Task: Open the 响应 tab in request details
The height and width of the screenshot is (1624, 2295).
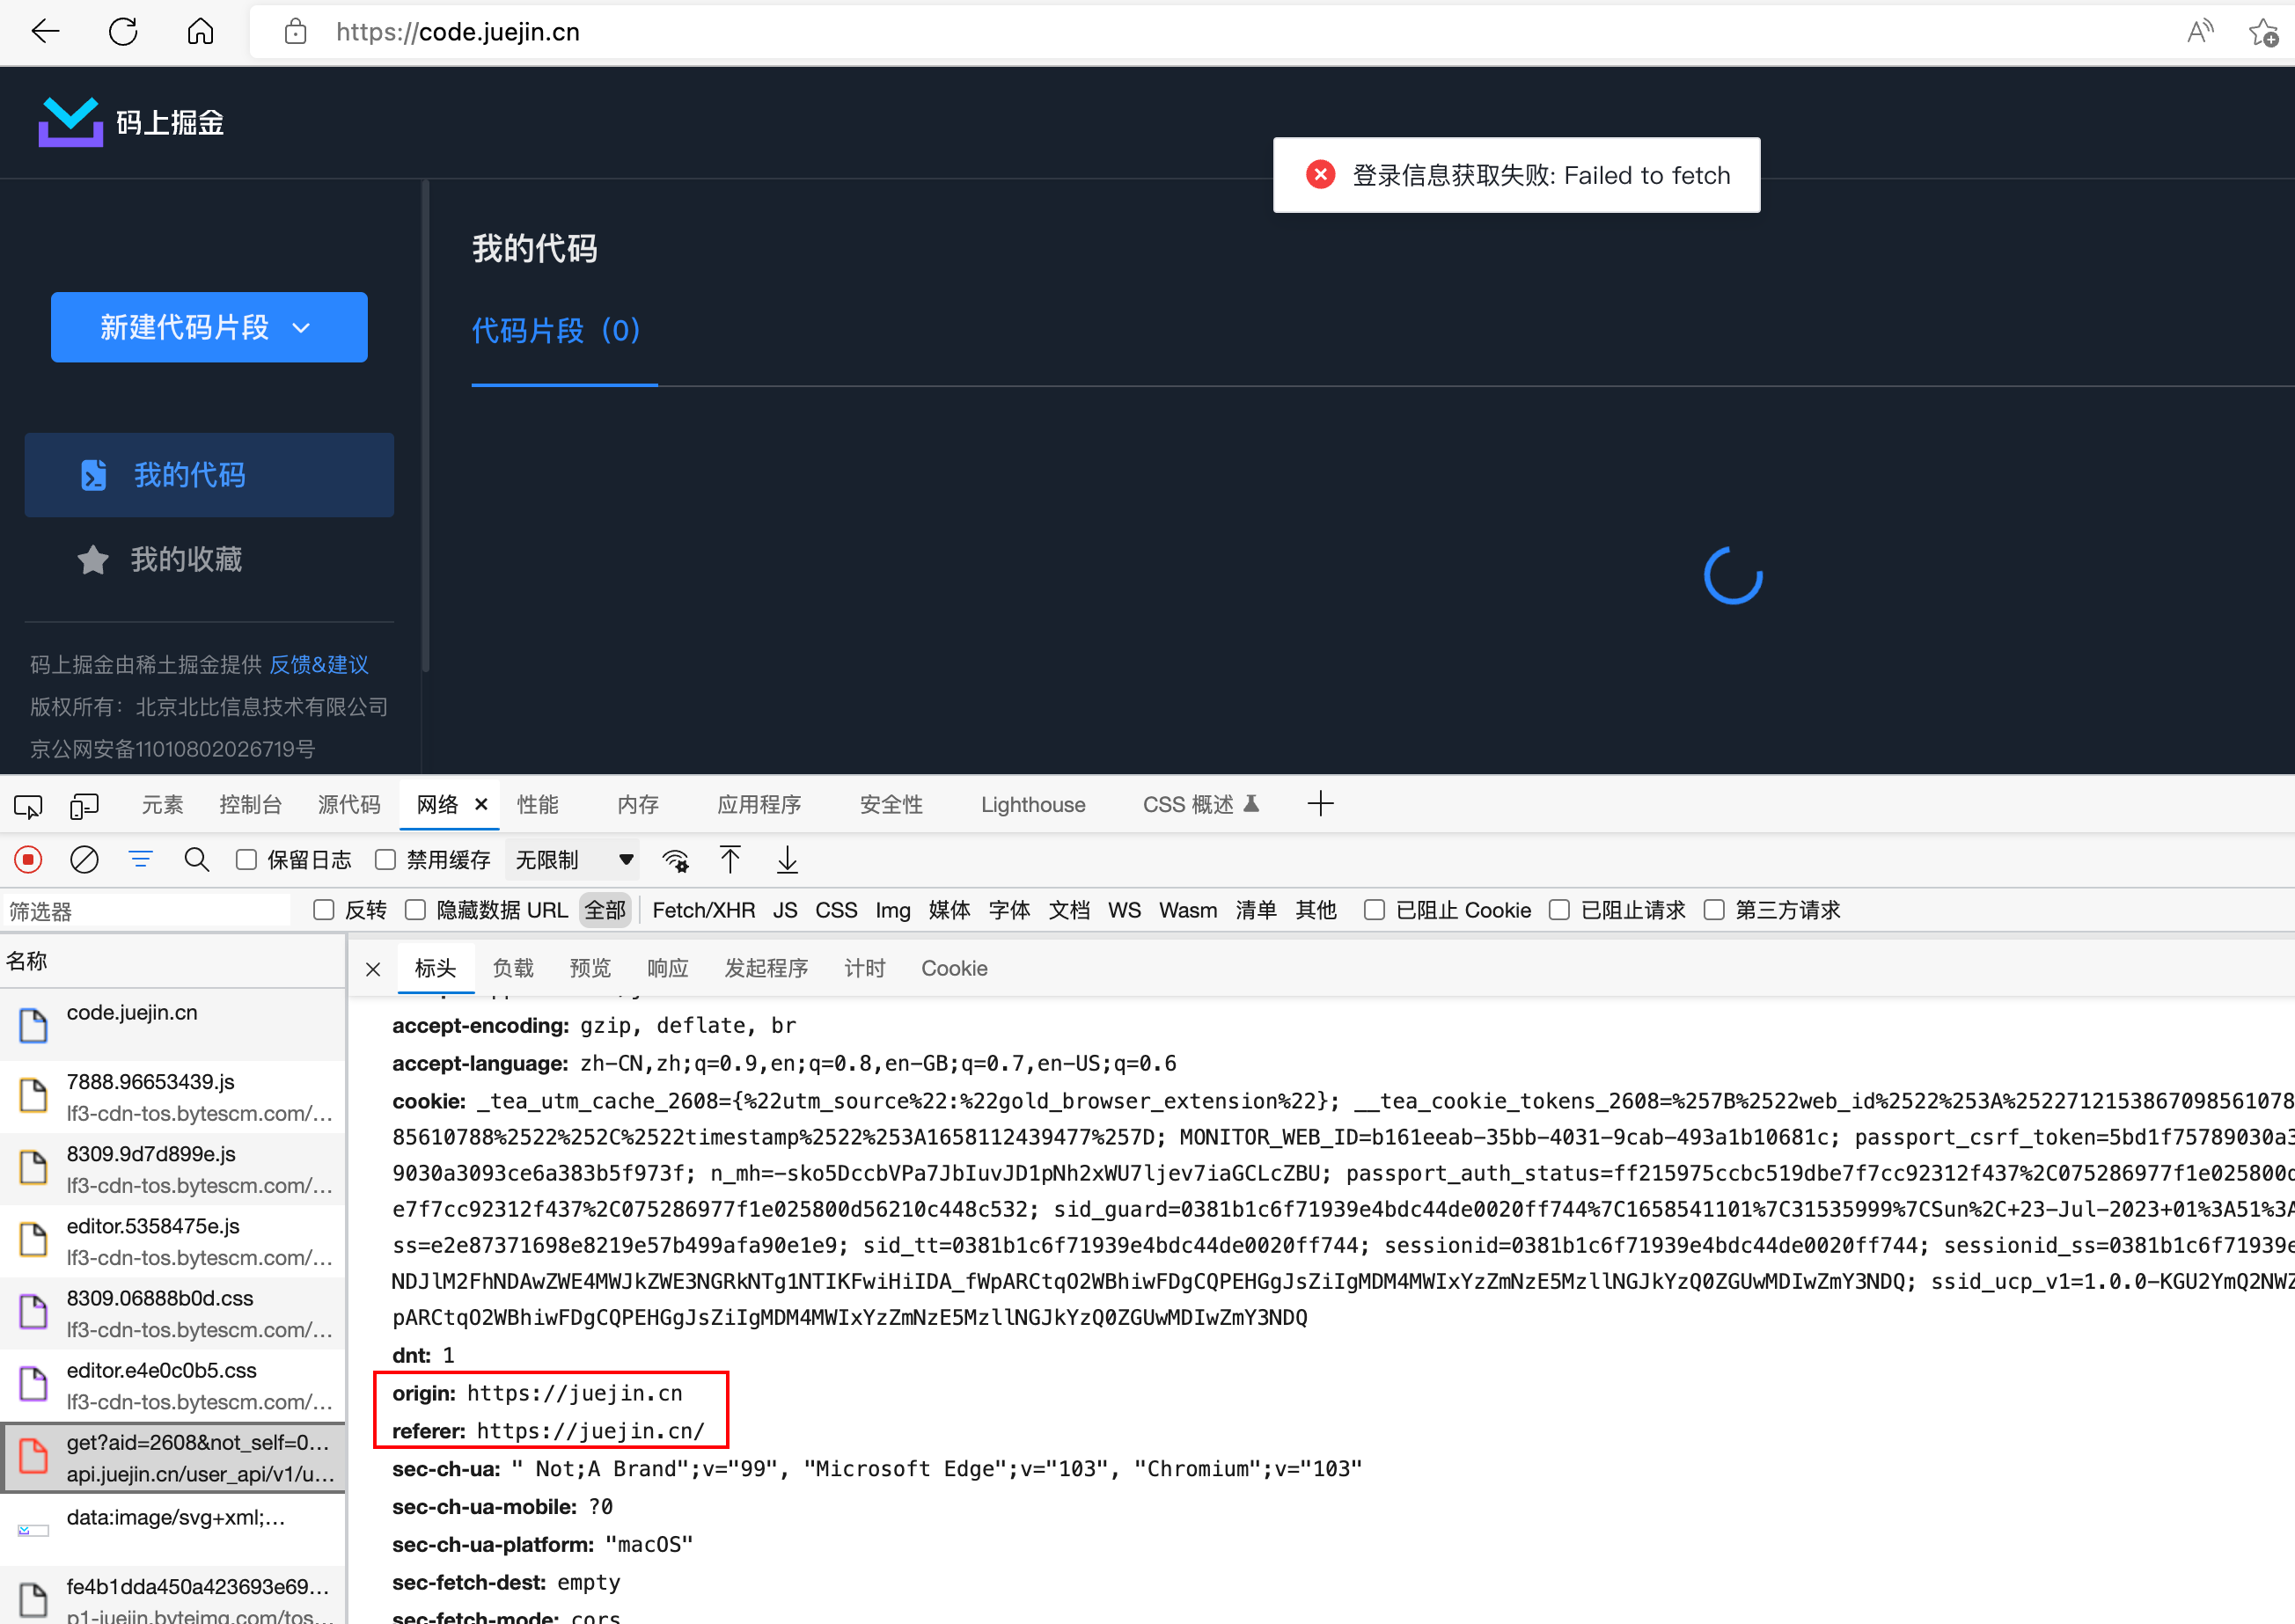Action: pos(667,968)
